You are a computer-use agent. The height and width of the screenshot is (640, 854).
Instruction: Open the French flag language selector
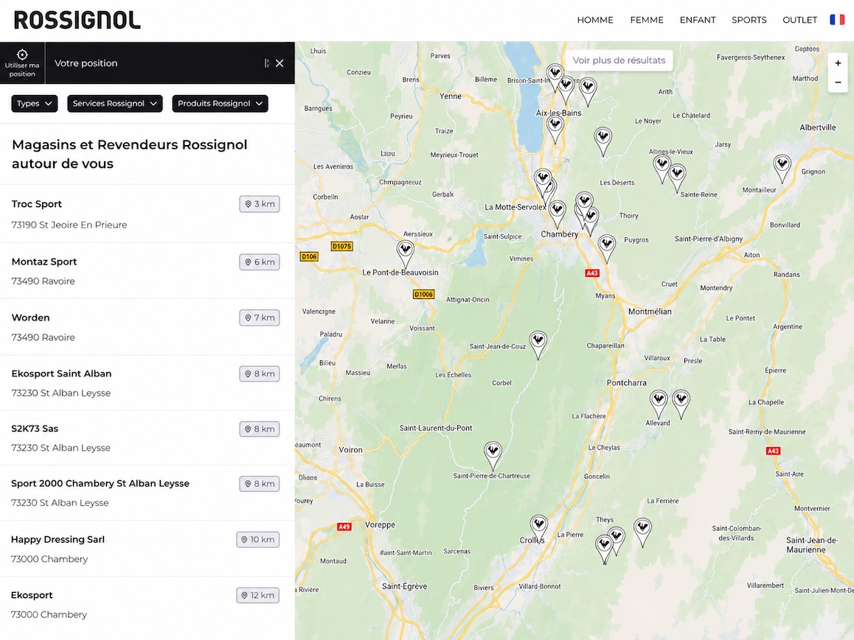click(837, 20)
